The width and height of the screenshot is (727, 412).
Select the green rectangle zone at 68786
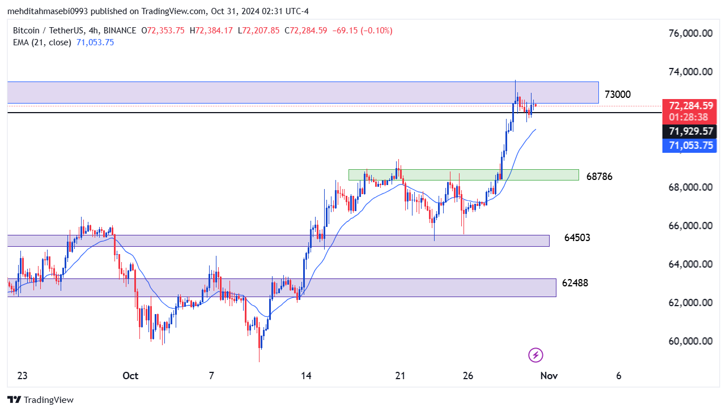pos(464,175)
